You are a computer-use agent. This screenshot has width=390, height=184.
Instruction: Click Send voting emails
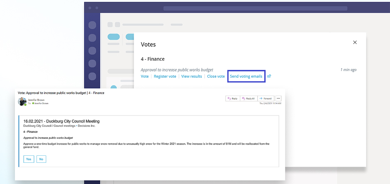pyautogui.click(x=246, y=76)
